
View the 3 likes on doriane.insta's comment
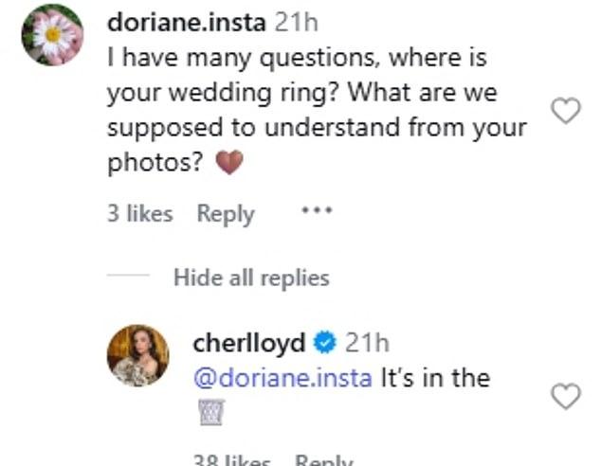(x=140, y=213)
